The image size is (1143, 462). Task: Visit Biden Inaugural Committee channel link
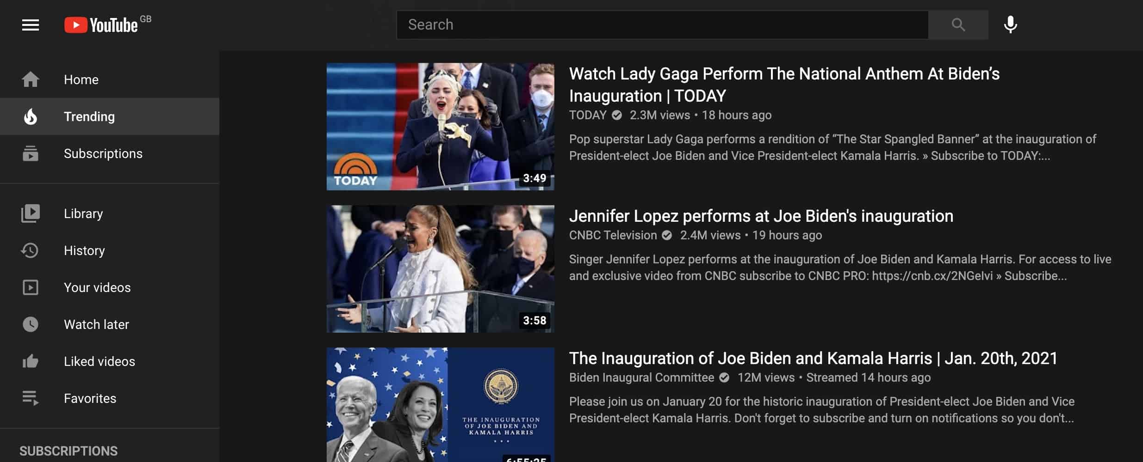click(x=641, y=377)
